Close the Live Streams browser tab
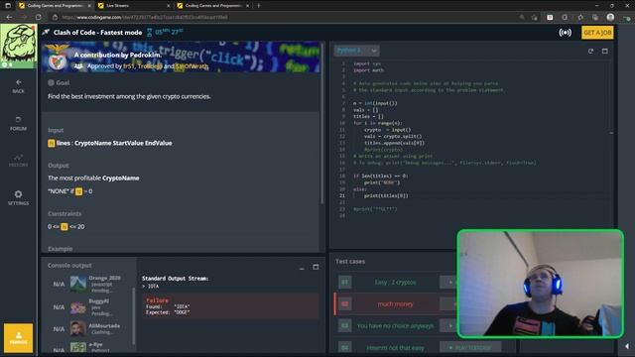Image resolution: width=635 pixels, height=357 pixels. pos(169,6)
